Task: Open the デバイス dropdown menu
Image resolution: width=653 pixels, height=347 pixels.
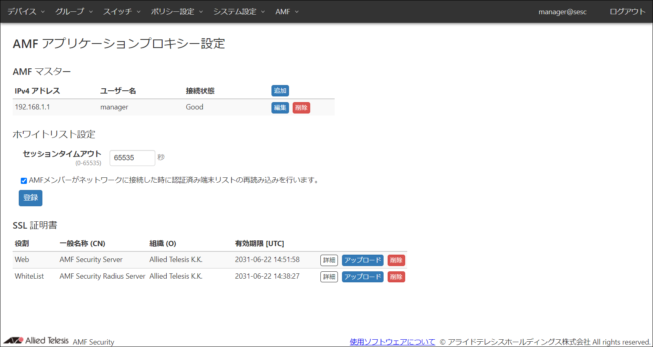Action: [26, 12]
